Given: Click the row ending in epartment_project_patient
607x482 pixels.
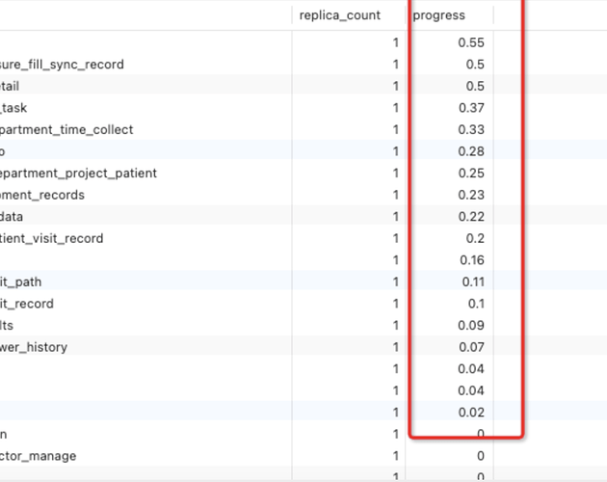Looking at the screenshot, I should click(x=303, y=173).
